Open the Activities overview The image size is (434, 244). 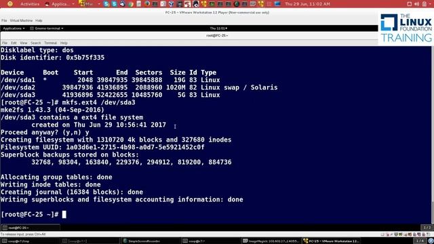(30, 4)
